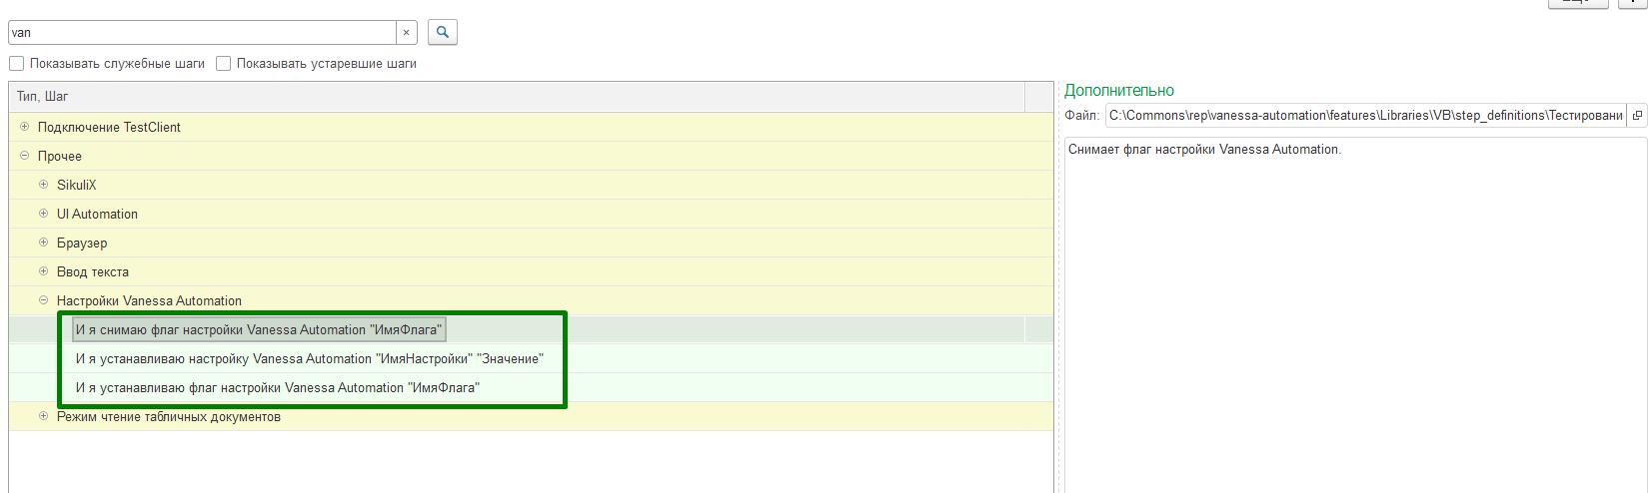The width and height of the screenshot is (1648, 493).
Task: Expand the 'Ввод текста' node
Action: [x=44, y=271]
